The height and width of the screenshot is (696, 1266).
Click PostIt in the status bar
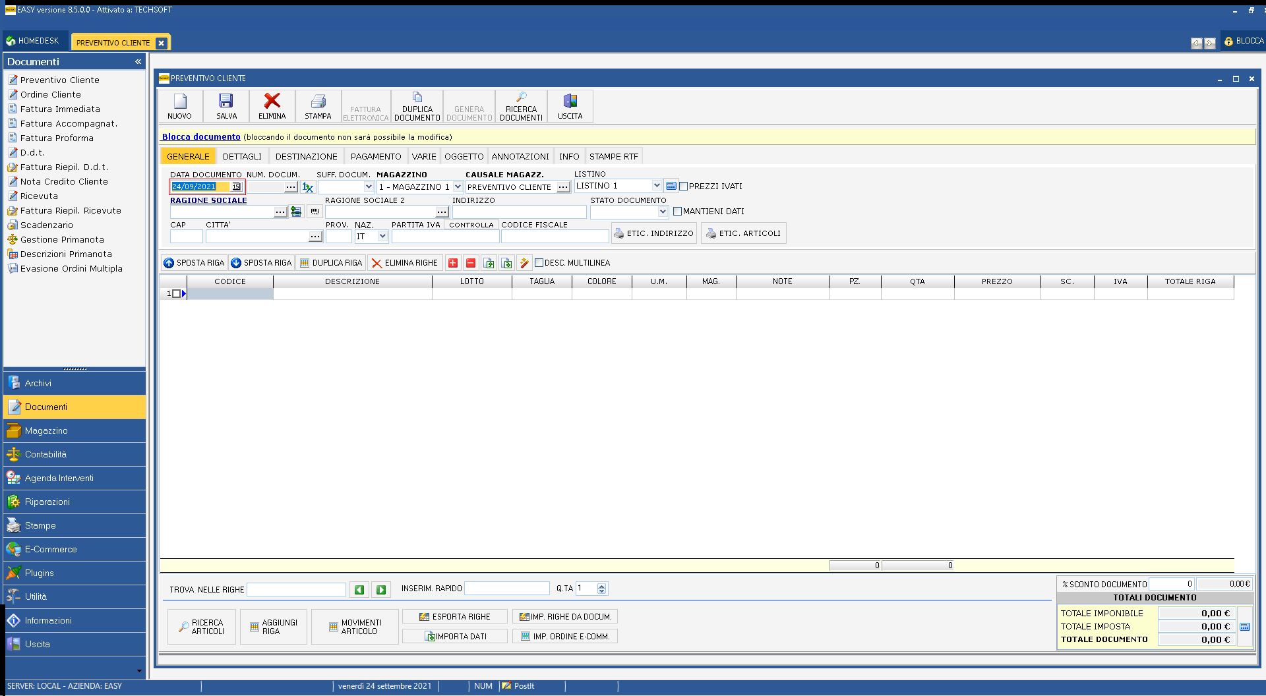point(518,686)
